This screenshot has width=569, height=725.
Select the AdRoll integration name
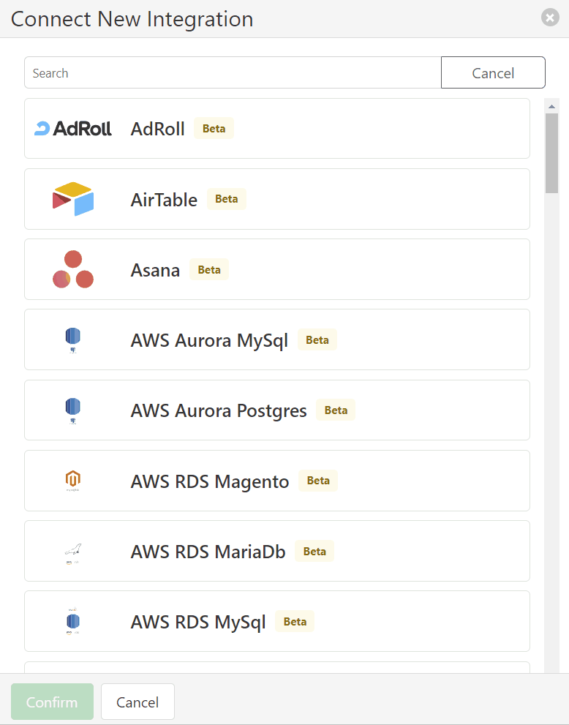pos(158,129)
